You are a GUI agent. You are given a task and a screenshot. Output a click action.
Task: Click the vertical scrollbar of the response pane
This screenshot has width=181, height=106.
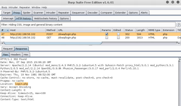(180, 82)
